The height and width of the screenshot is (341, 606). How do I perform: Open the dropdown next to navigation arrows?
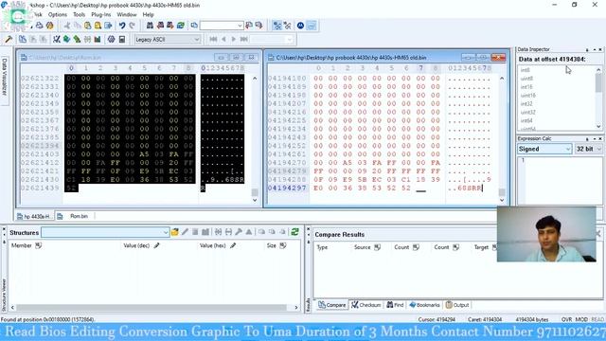coord(272,40)
